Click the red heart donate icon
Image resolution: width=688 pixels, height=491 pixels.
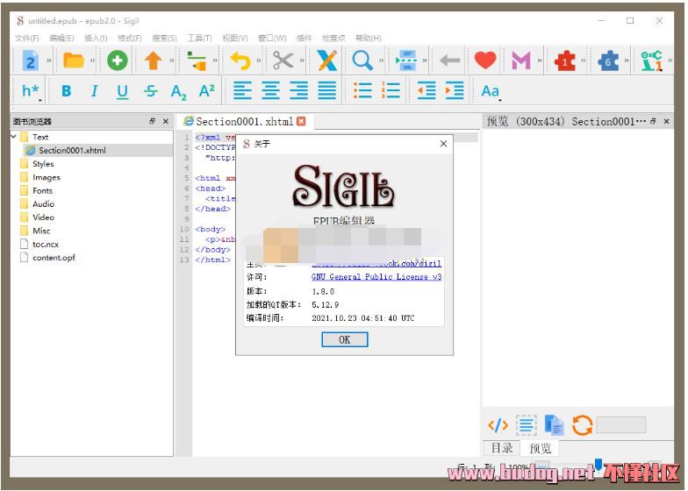[x=485, y=60]
